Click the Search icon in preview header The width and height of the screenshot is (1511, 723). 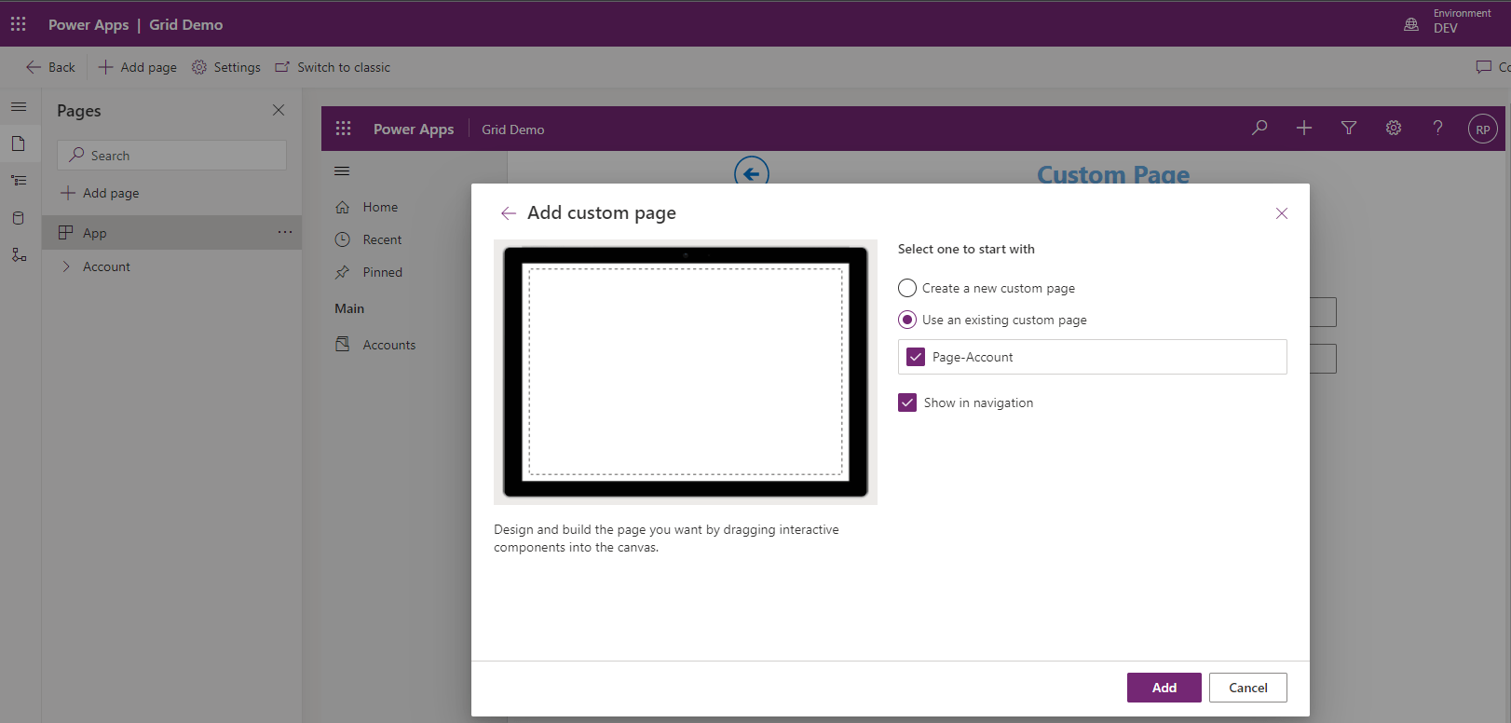tap(1259, 129)
